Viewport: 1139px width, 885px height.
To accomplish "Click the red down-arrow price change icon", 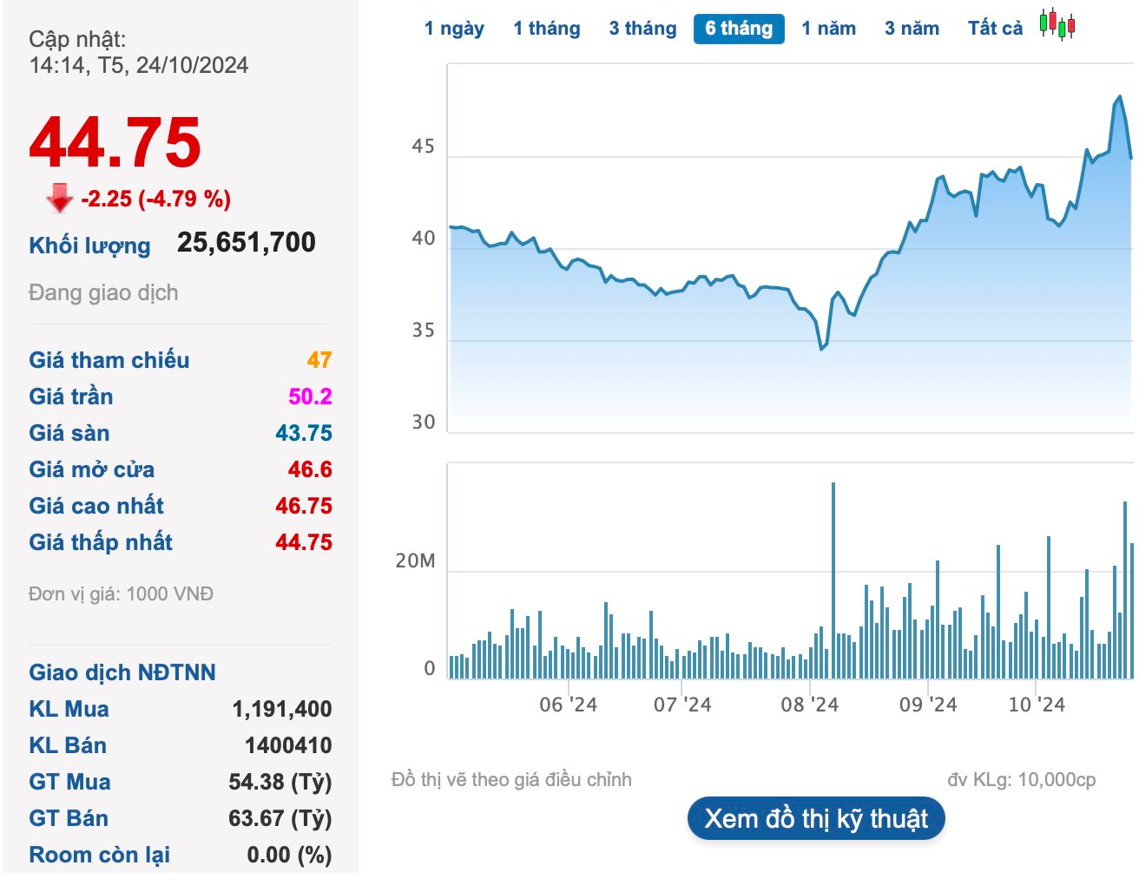I will 60,198.
